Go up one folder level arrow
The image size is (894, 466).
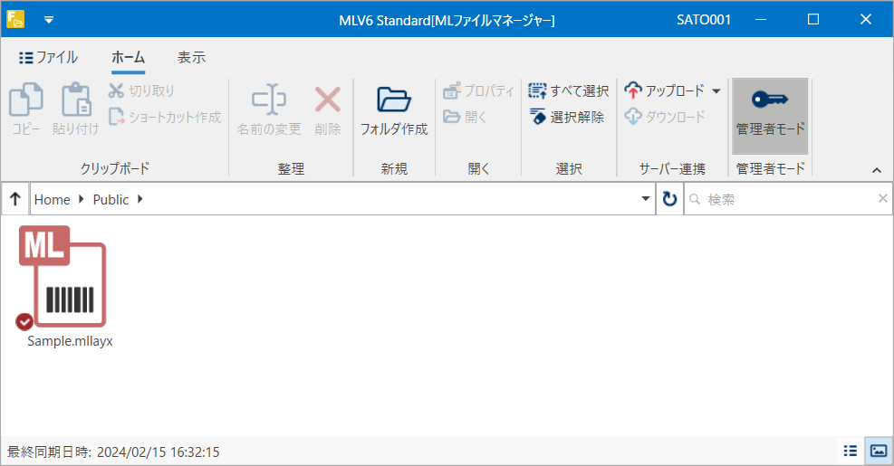tap(15, 199)
